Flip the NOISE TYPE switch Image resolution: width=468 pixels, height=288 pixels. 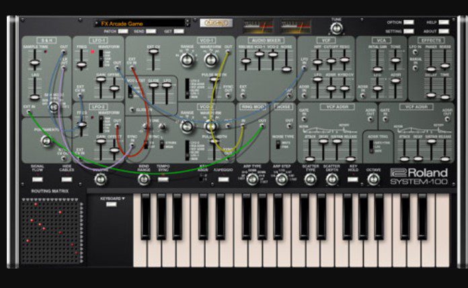(278, 145)
